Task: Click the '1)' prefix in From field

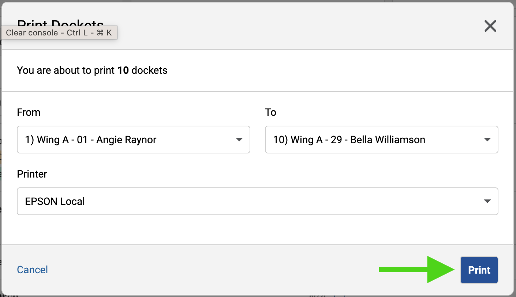Action: pos(29,140)
